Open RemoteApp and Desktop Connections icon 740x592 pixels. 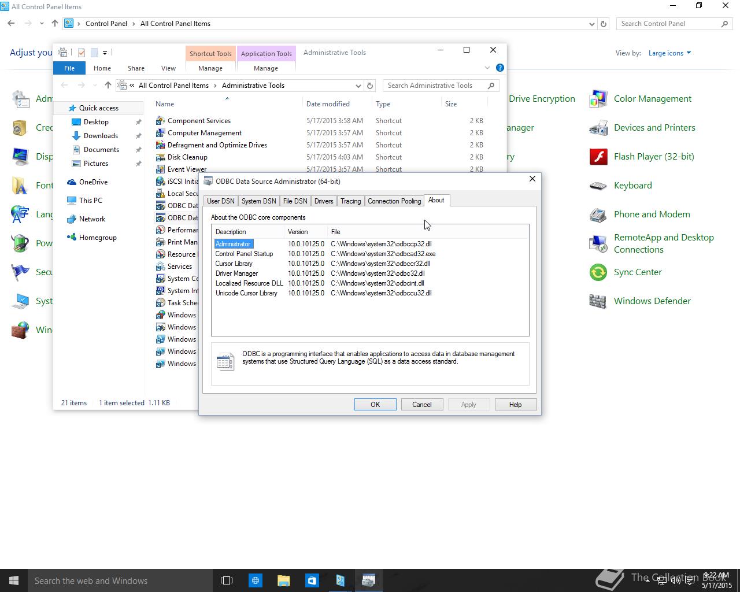[598, 243]
